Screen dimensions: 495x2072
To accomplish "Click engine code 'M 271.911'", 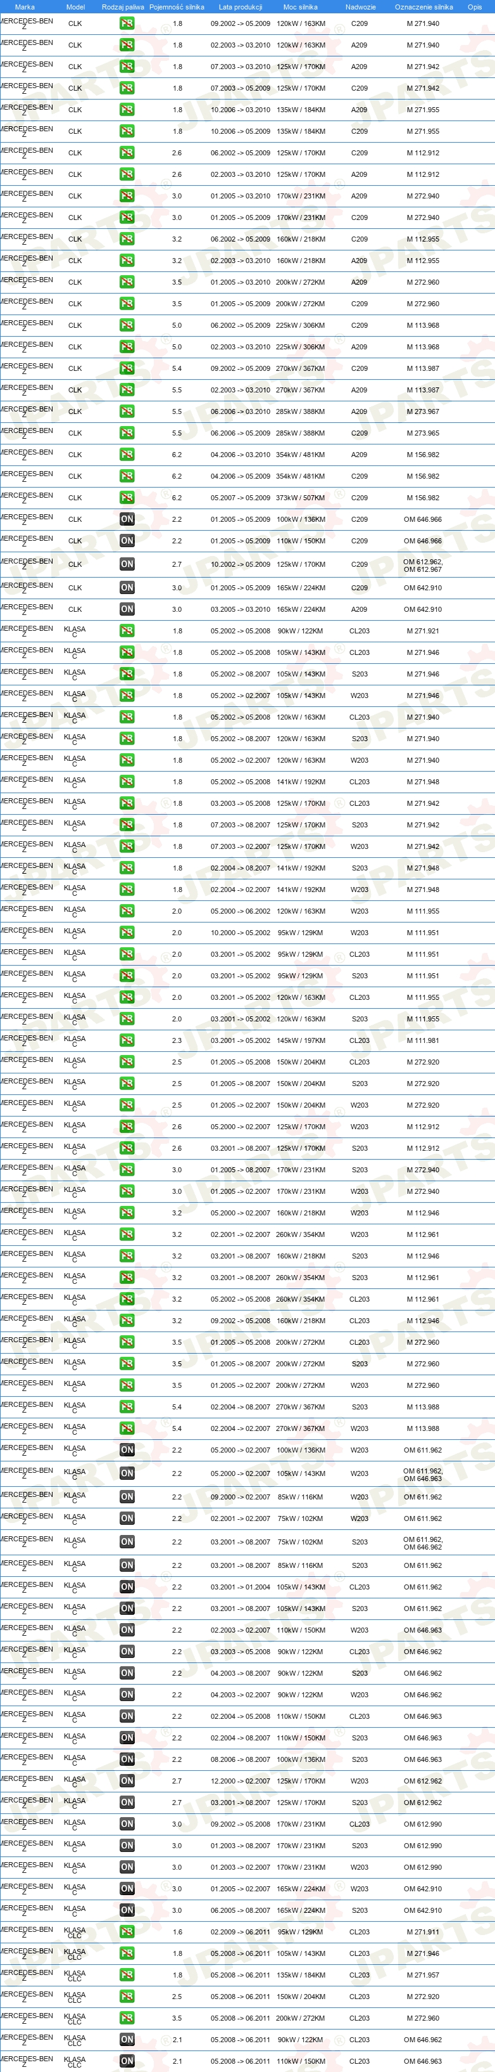I will click(x=423, y=1932).
